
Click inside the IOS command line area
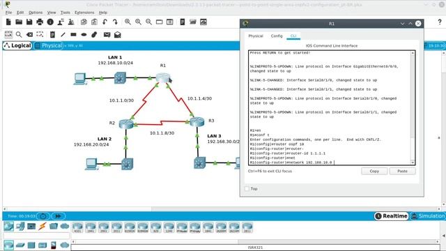tap(330, 107)
